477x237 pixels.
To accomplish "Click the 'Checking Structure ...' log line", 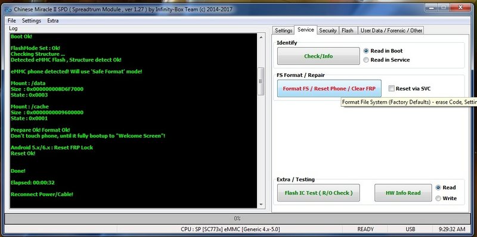I will coord(38,54).
